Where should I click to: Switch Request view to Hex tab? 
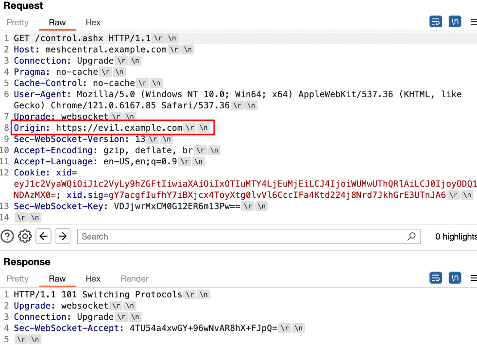[93, 22]
